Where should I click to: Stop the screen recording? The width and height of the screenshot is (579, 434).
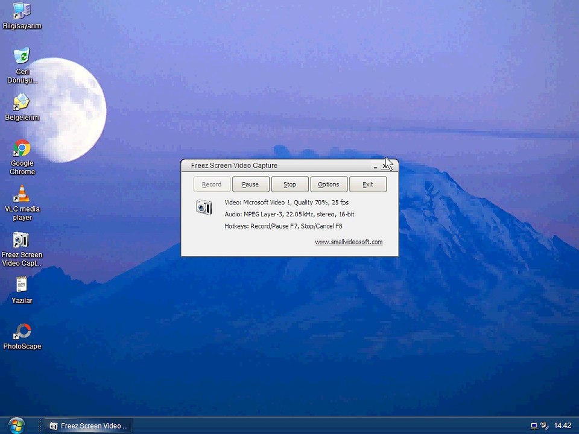pos(289,184)
